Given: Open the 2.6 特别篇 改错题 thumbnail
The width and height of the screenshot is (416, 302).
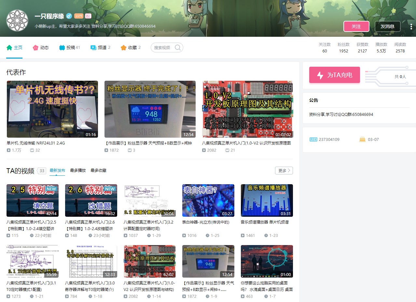Looking at the screenshot, I should pos(91,200).
